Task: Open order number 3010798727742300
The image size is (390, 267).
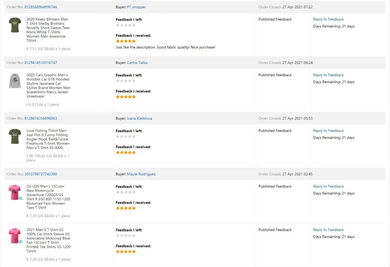Action: coord(41,174)
